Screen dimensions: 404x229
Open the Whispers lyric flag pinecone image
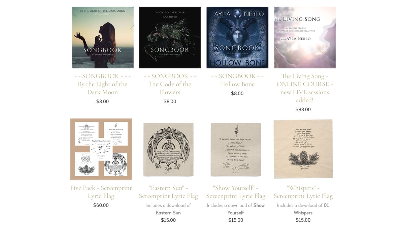pyautogui.click(x=303, y=149)
